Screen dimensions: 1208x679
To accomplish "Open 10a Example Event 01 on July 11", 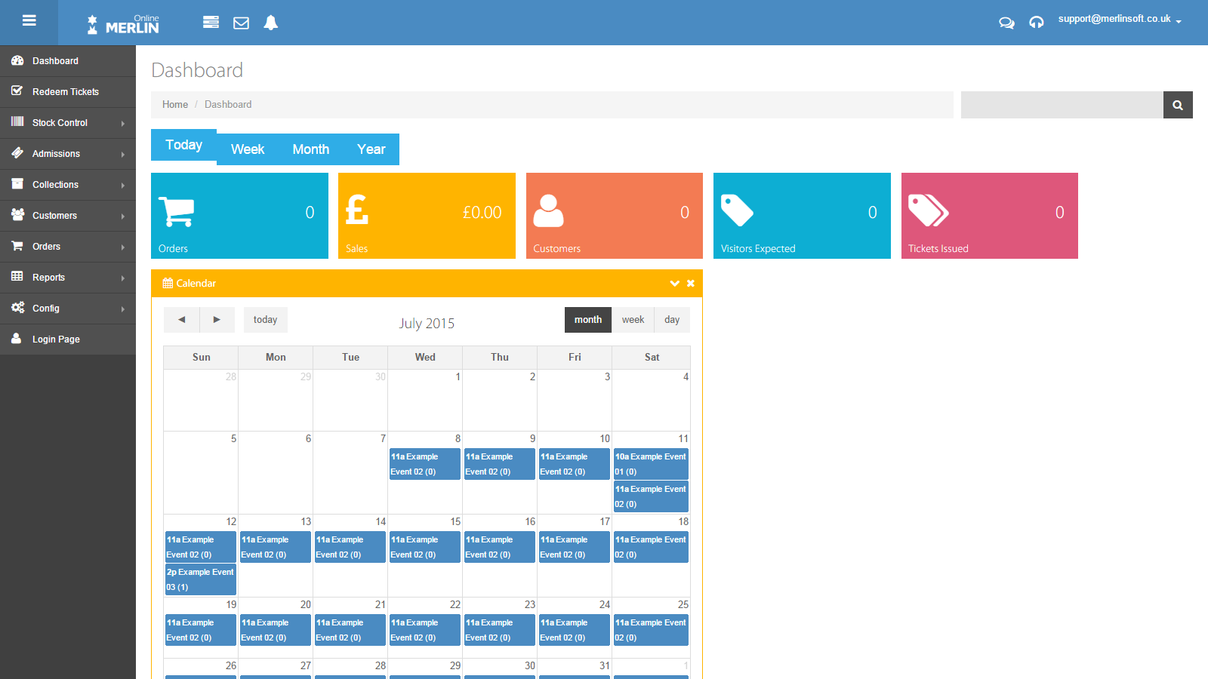I will 651,464.
